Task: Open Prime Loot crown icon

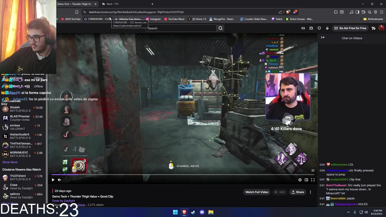Action: 303,28
